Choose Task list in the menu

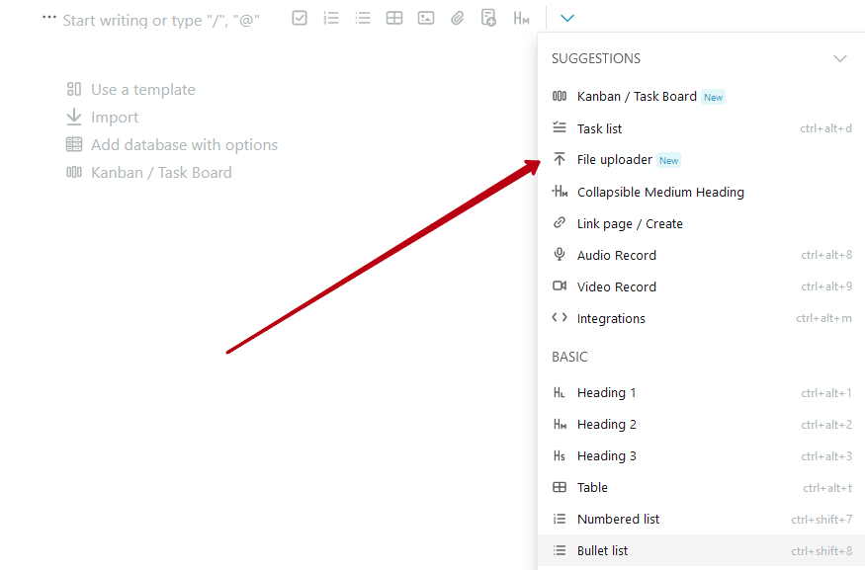pyautogui.click(x=701, y=128)
